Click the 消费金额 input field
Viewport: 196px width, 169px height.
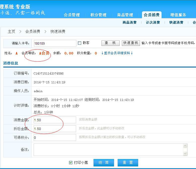coord(55,120)
